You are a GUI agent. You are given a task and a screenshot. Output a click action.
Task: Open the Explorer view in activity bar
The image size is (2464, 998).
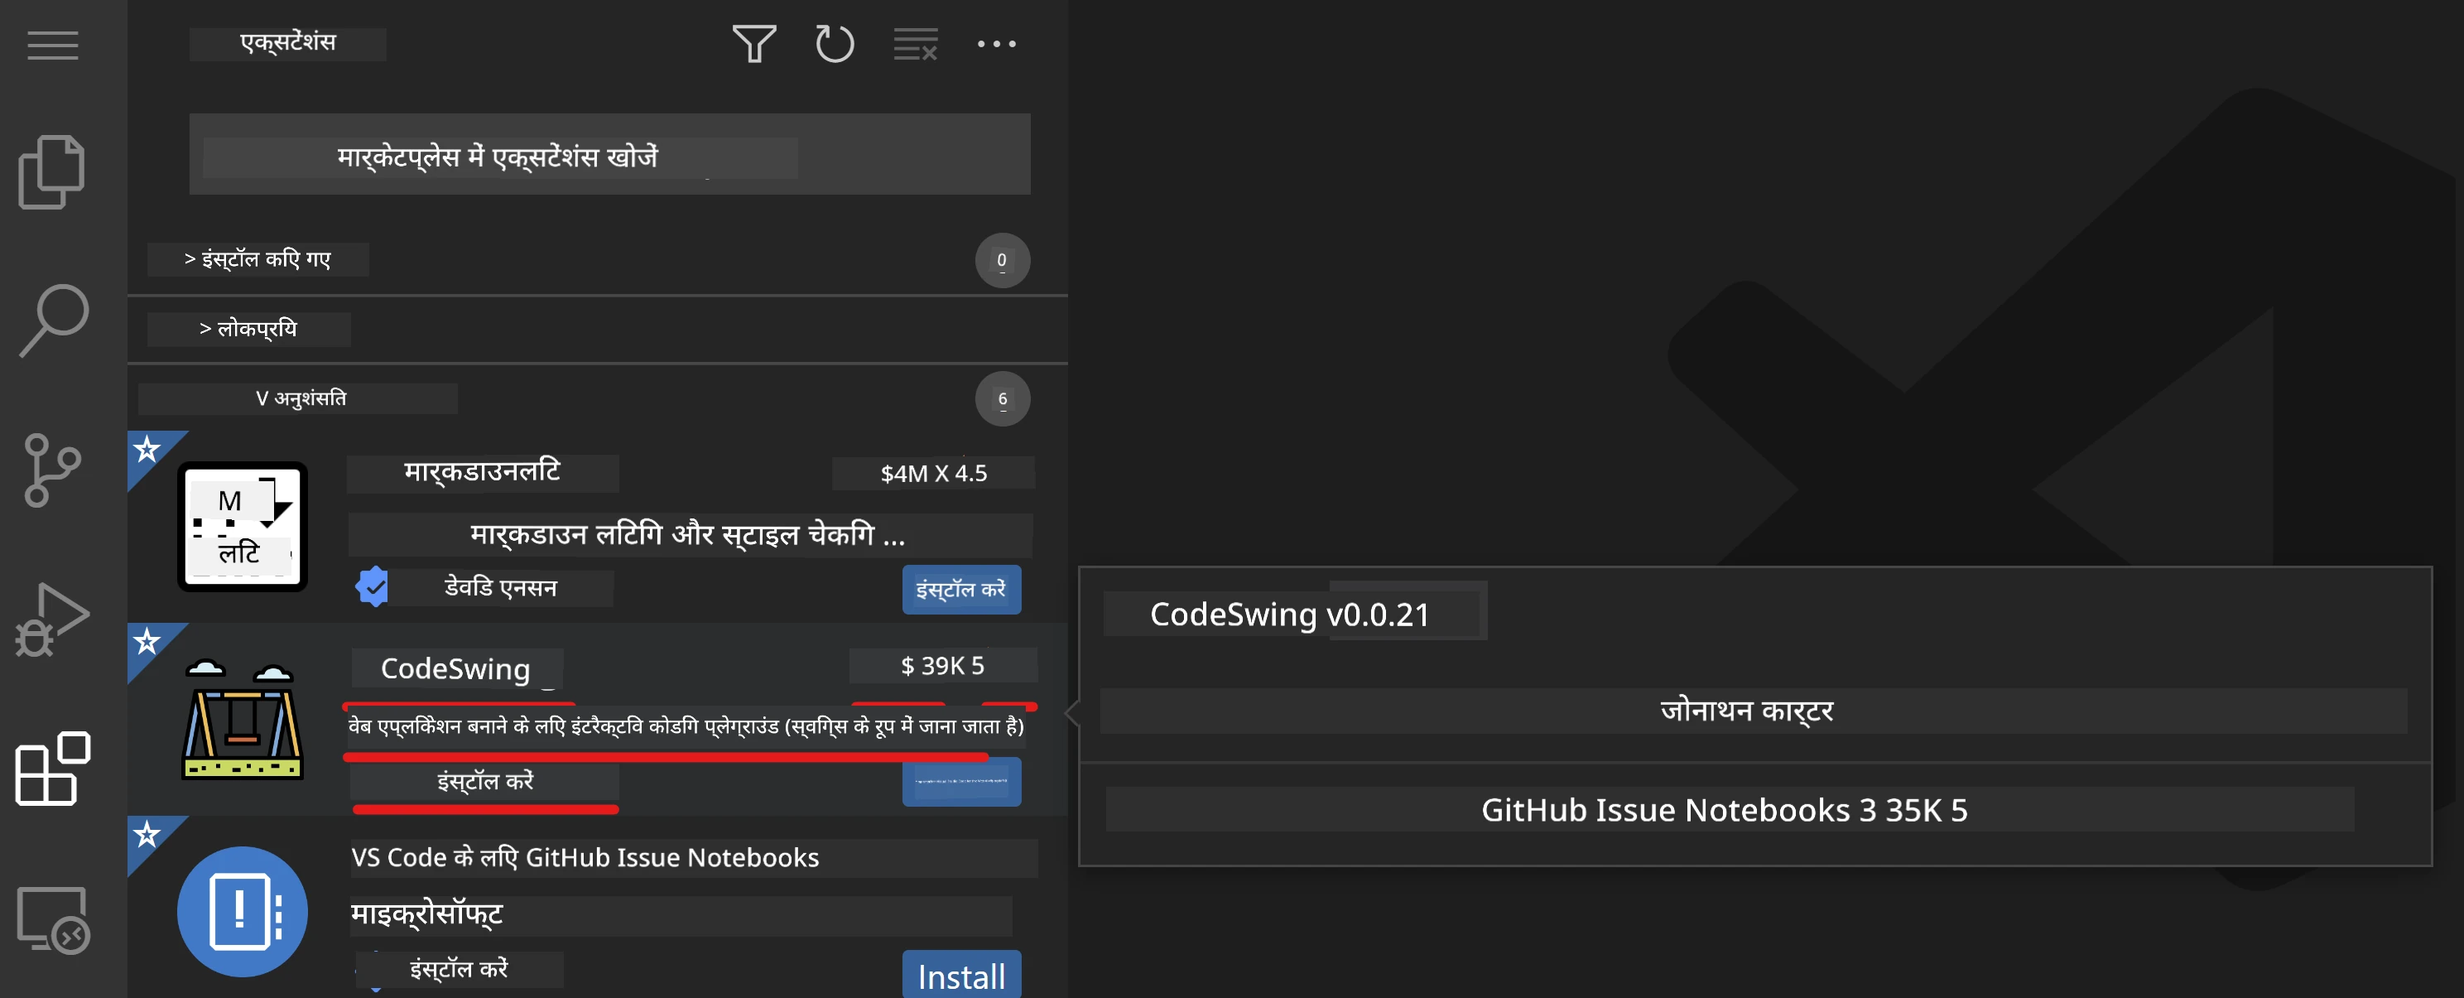coord(51,172)
